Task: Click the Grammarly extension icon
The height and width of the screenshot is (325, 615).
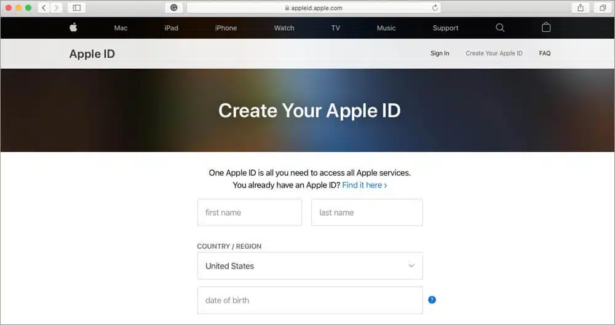Action: point(174,7)
